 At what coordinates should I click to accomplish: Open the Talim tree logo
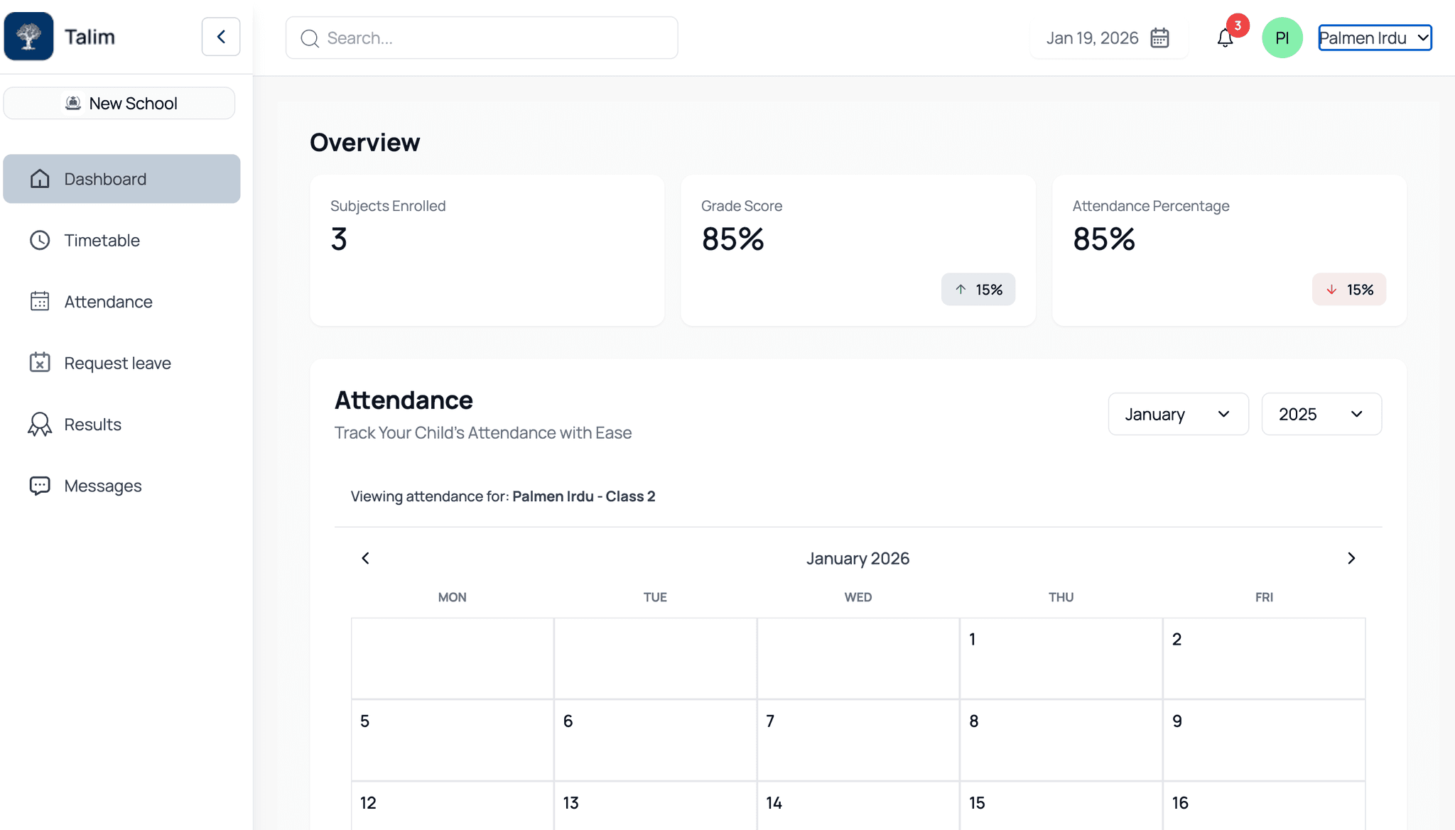tap(28, 36)
